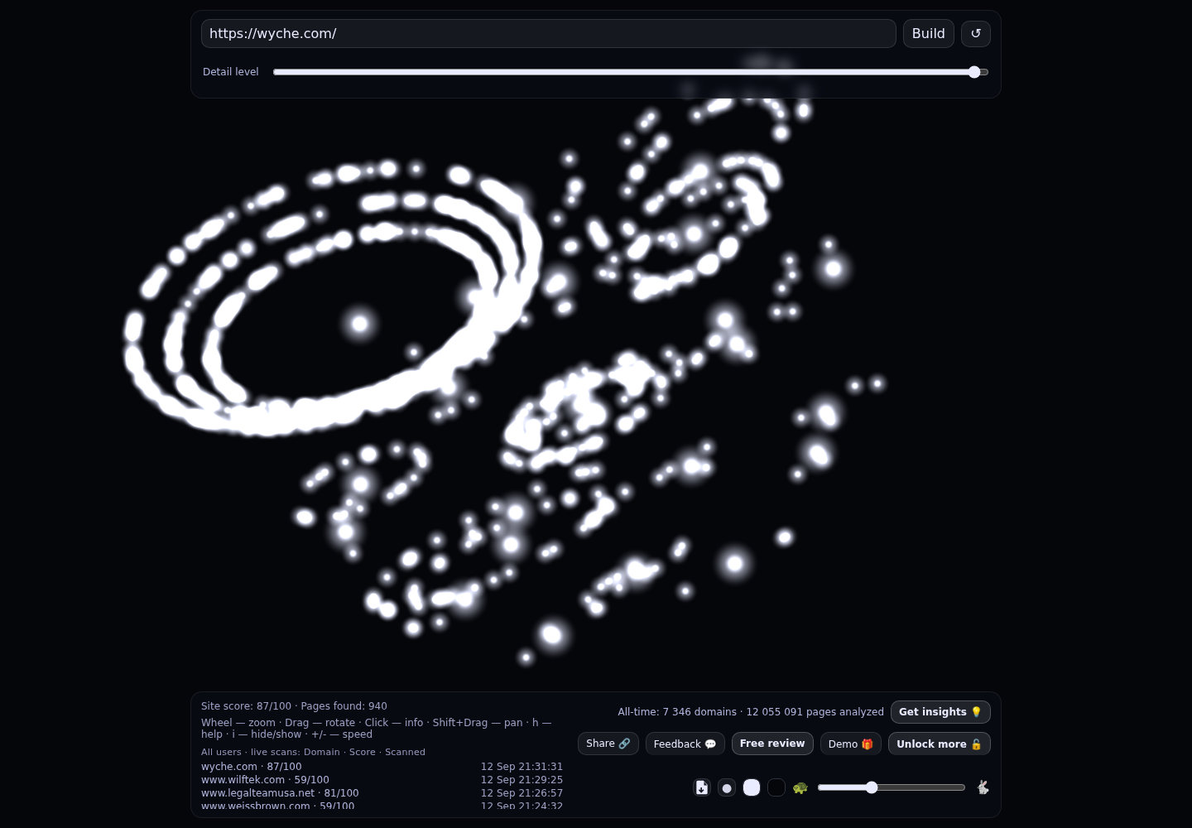Select the white color swatch
The image size is (1192, 828).
pos(752,787)
